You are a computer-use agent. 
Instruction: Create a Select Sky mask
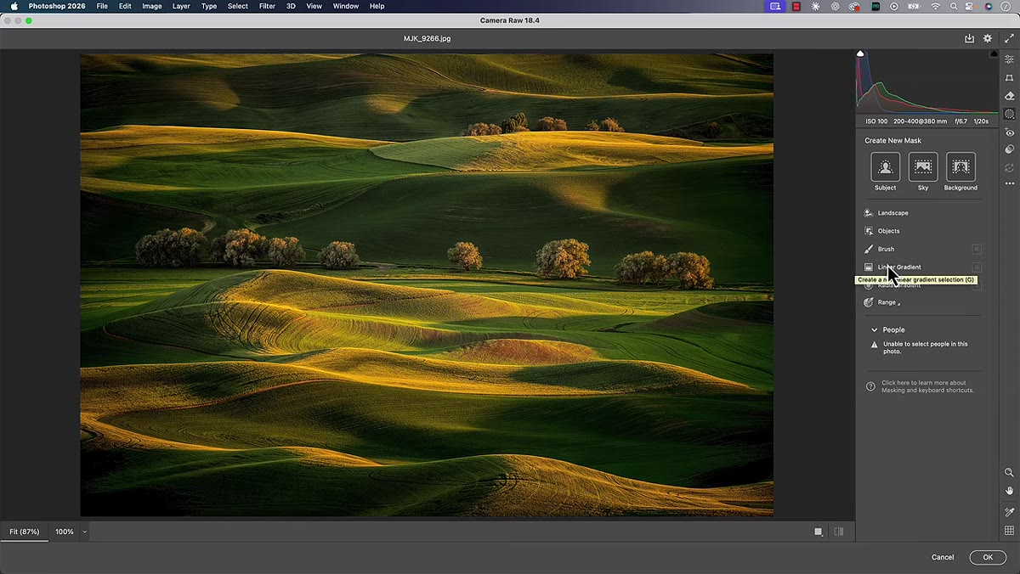pos(923,167)
